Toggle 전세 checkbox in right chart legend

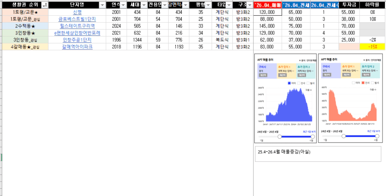[363, 83]
